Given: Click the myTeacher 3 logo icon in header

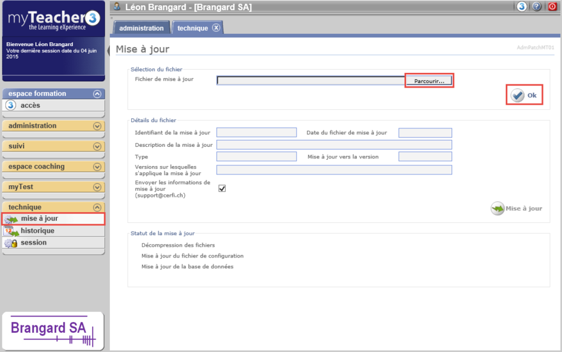Looking at the screenshot, I should (522, 7).
